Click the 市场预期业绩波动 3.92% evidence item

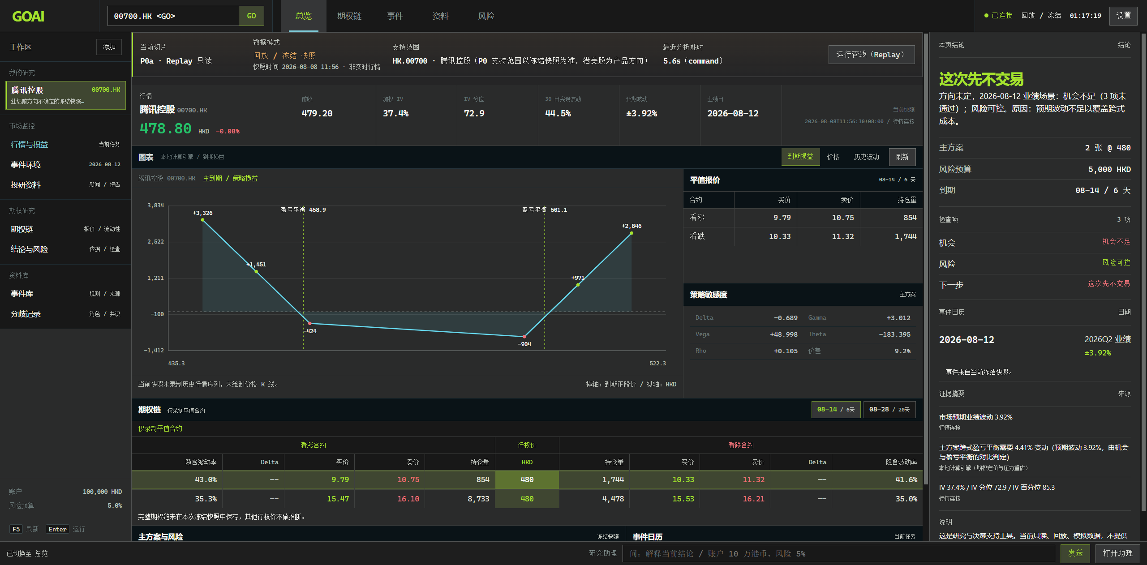[1035, 422]
